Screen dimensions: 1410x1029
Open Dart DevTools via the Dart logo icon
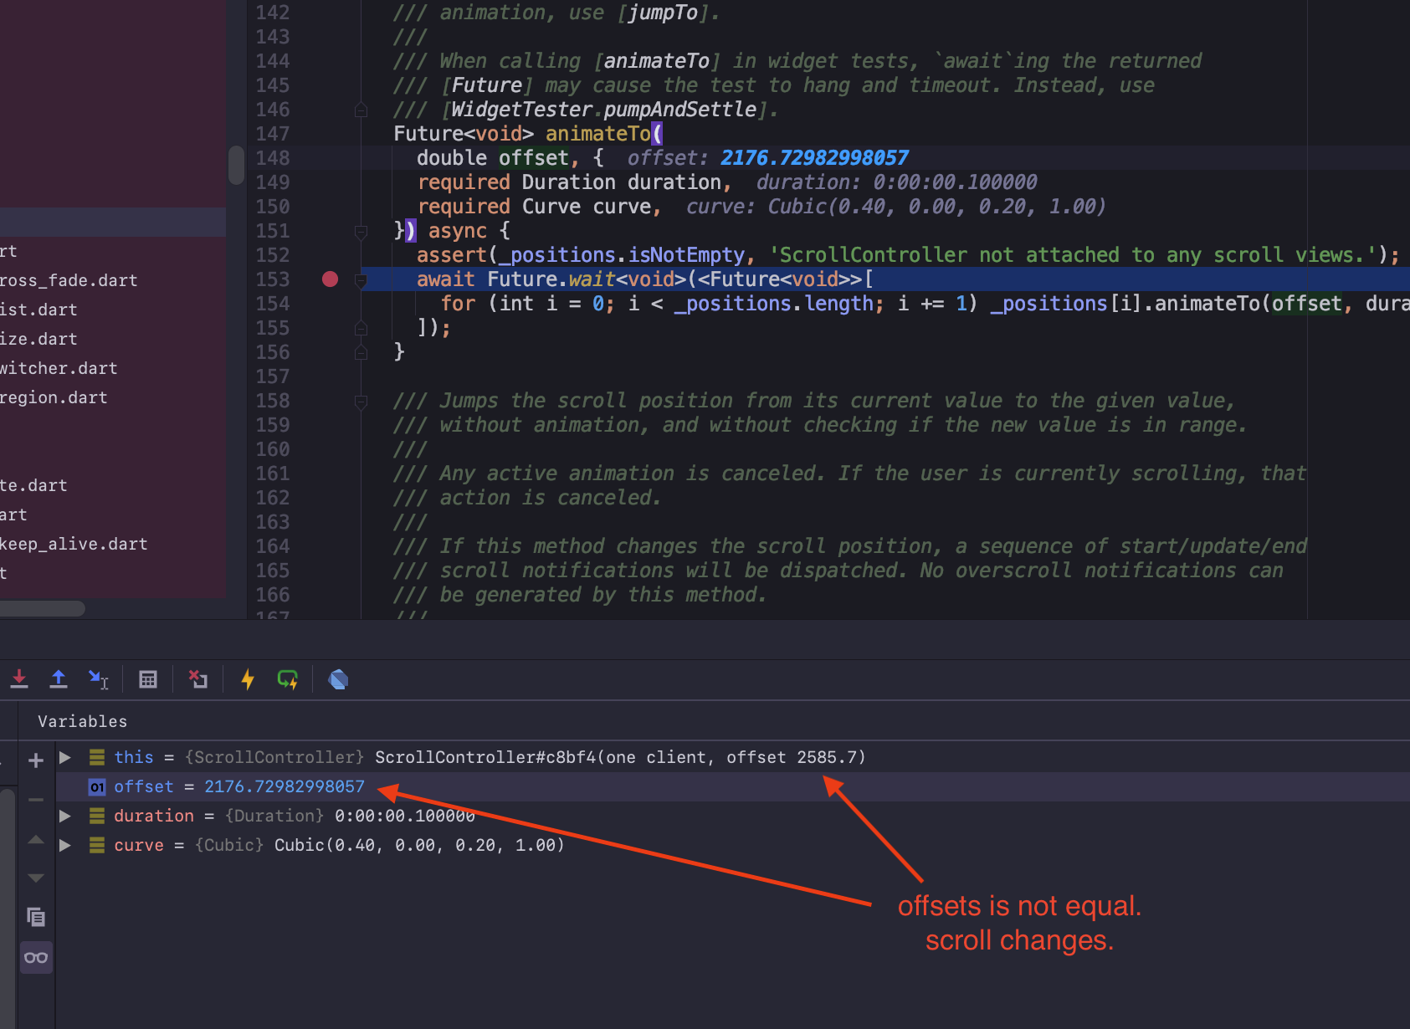pyautogui.click(x=338, y=678)
